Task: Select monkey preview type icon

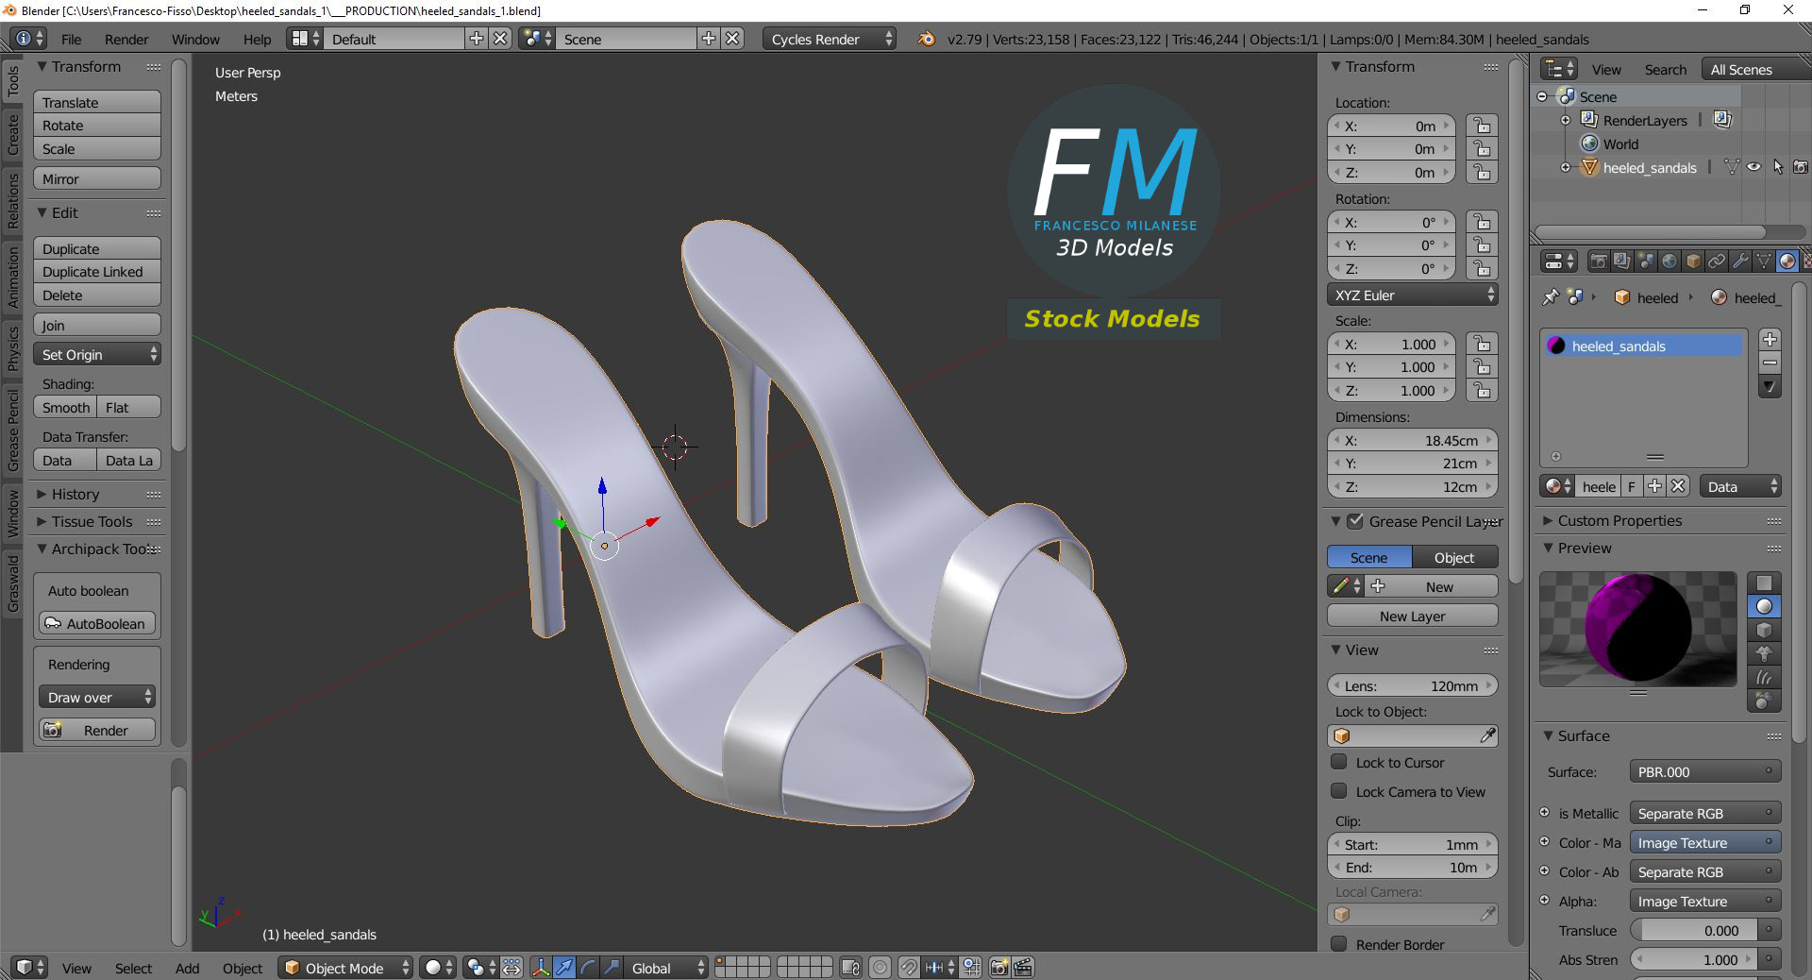Action: point(1764,653)
